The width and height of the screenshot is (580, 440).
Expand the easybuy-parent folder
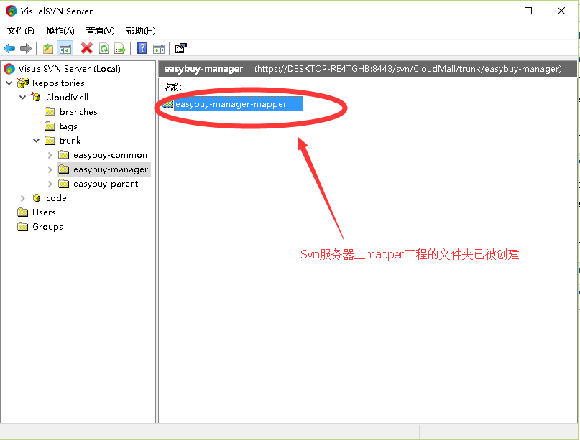pos(50,184)
